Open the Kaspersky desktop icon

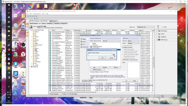(76, 6)
